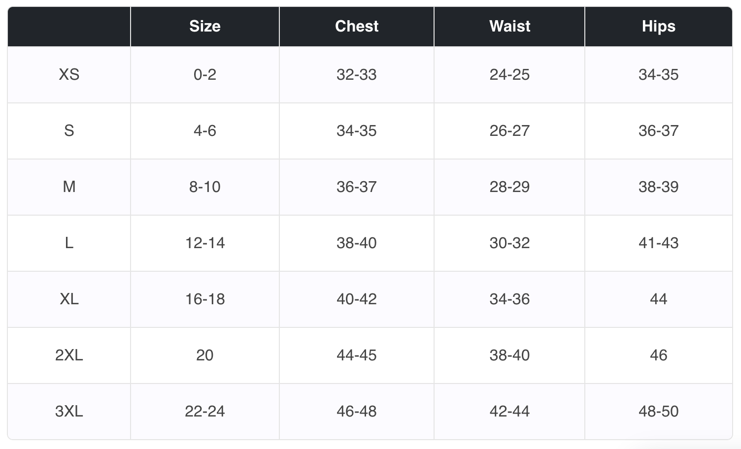
Task: Click the 0-2 size cell
Action: pos(205,75)
